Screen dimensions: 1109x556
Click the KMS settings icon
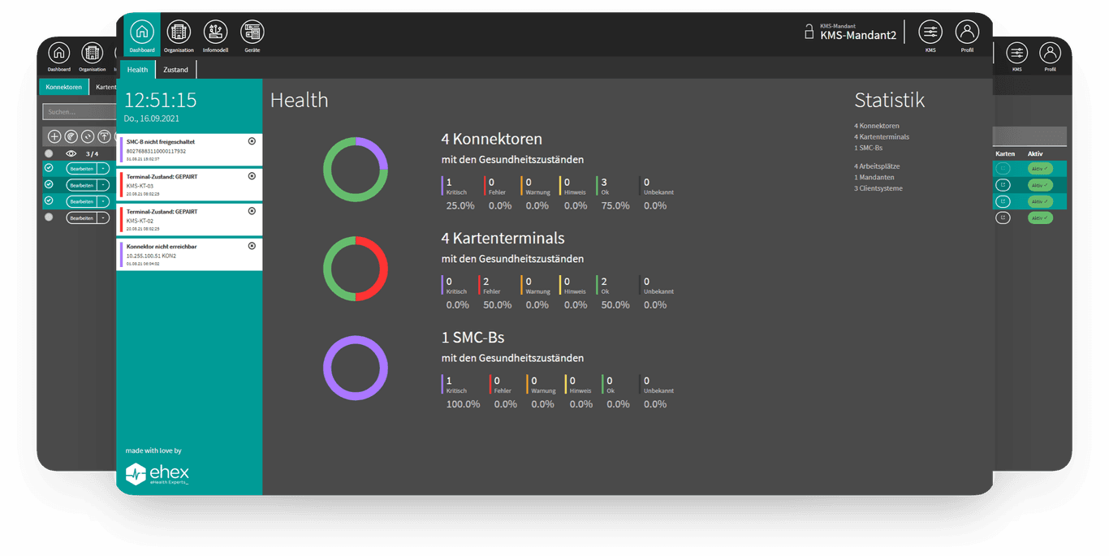(x=930, y=32)
